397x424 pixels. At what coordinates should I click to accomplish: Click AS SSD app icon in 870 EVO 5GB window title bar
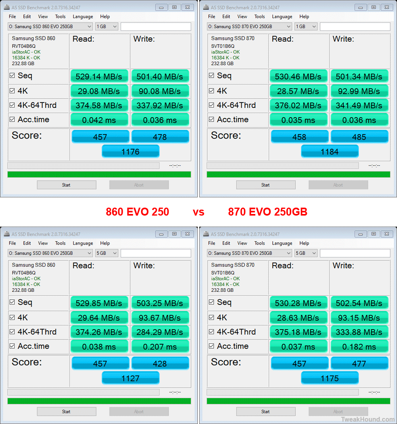(x=206, y=234)
